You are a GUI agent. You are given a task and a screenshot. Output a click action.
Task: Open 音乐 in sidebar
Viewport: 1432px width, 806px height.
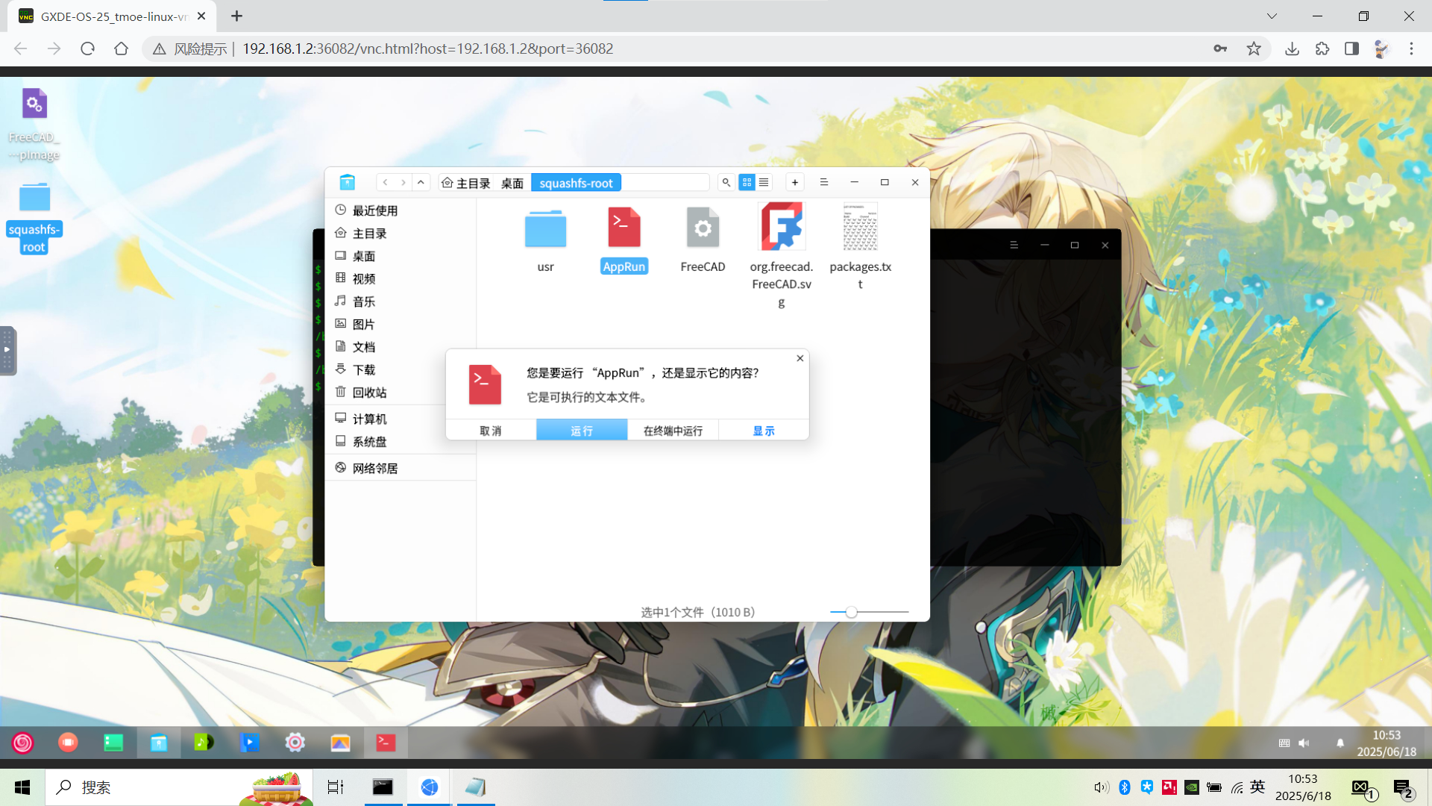(x=400, y=302)
